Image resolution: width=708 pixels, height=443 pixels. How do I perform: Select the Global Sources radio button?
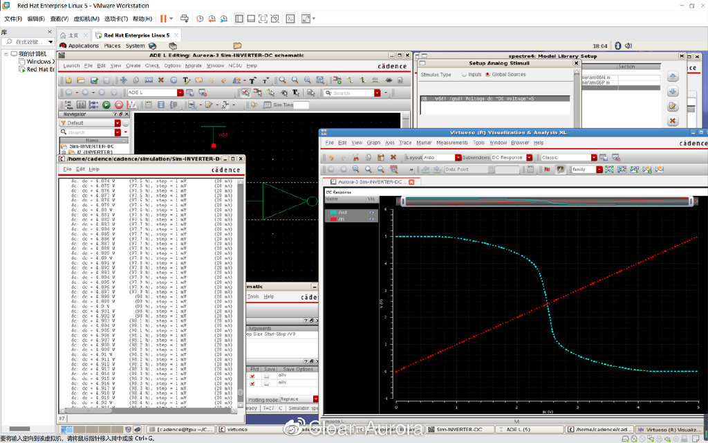coord(487,75)
